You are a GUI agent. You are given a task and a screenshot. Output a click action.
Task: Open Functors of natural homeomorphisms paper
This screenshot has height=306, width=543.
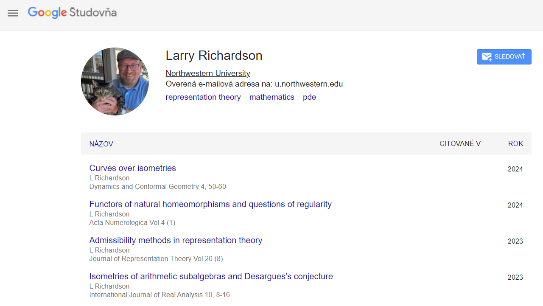pos(210,204)
